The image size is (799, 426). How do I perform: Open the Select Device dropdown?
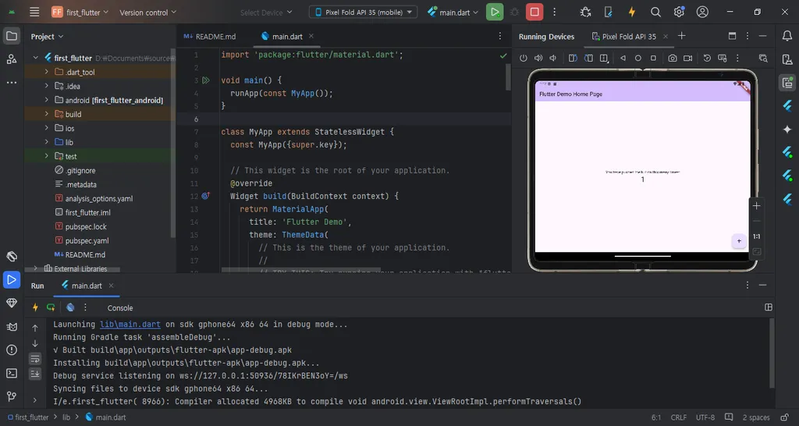[x=267, y=12]
